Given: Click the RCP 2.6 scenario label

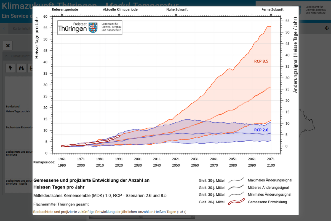Looking at the screenshot, I should 261,130.
